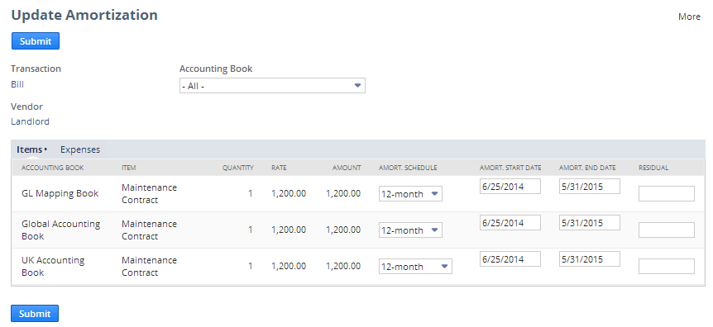Click the Accounting Book column header
This screenshot has width=713, height=327.
click(x=53, y=168)
